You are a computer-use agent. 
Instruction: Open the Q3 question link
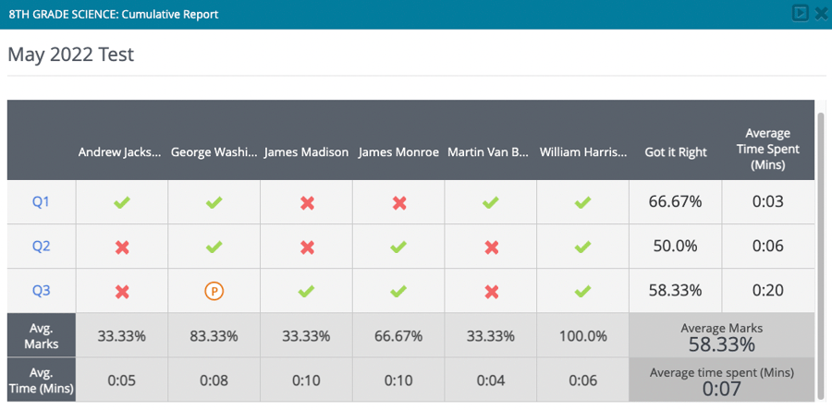(x=41, y=291)
